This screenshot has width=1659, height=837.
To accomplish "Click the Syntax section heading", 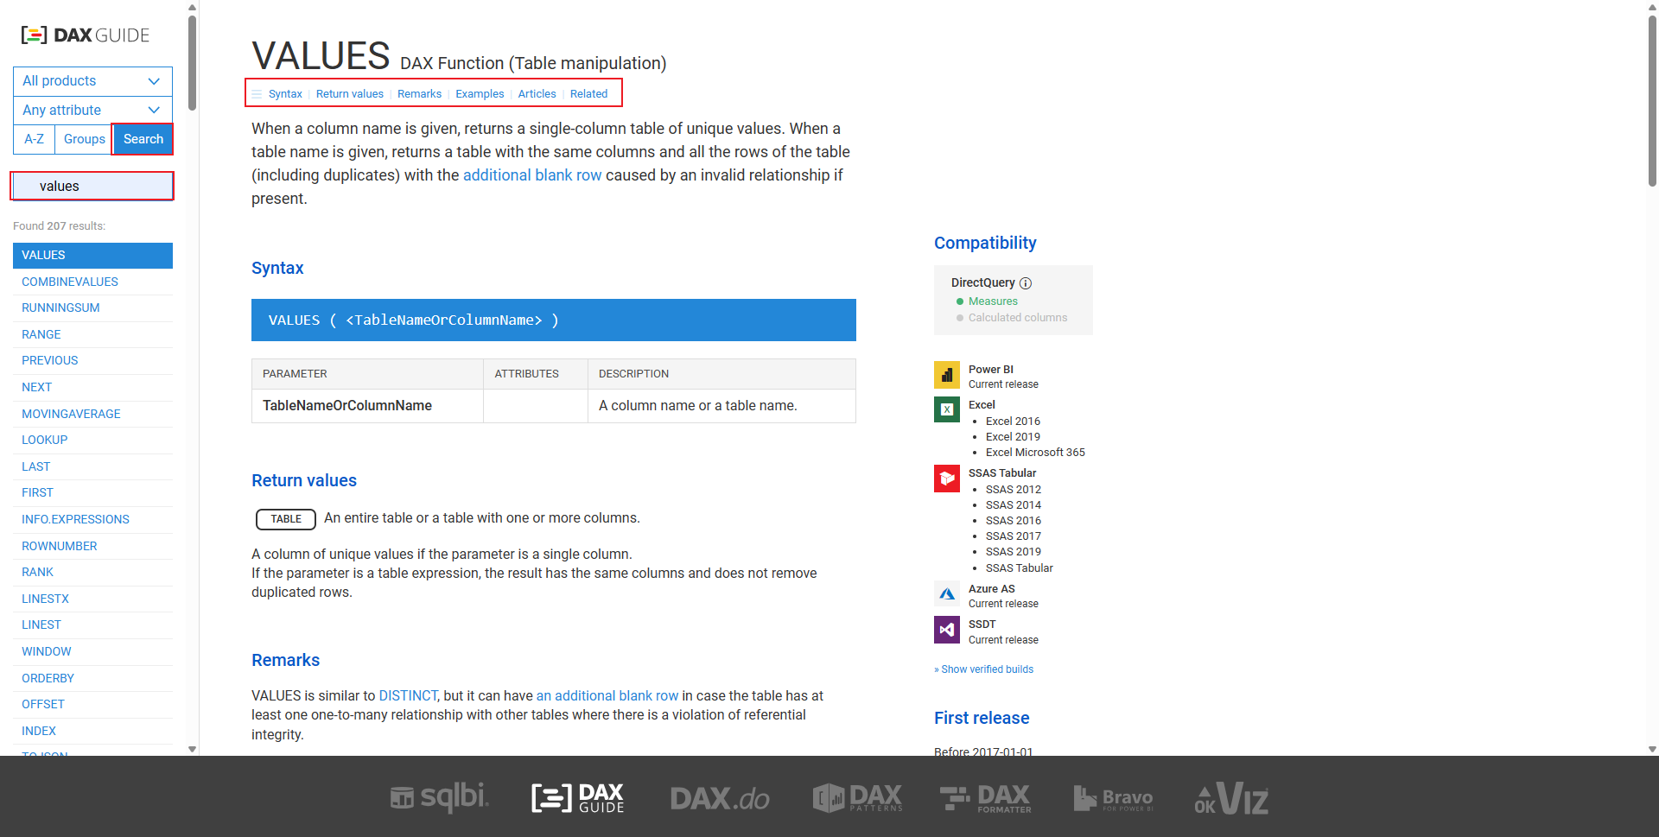I will tap(277, 269).
